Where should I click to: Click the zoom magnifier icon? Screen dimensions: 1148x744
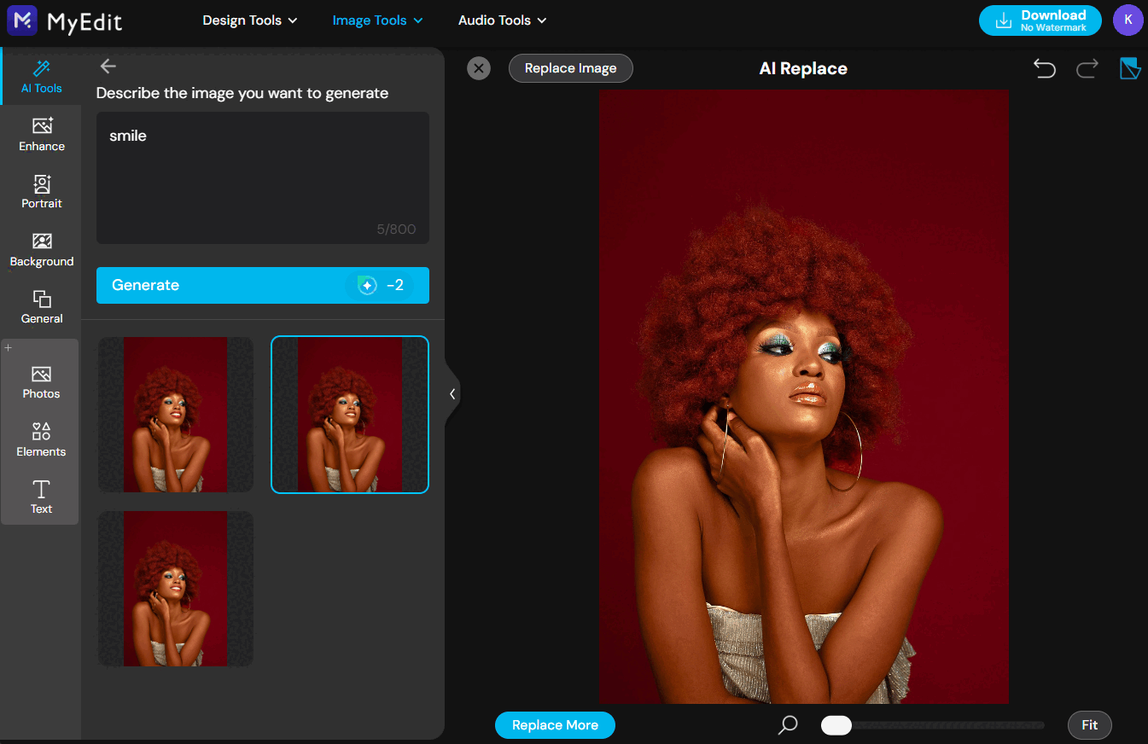[x=787, y=724]
